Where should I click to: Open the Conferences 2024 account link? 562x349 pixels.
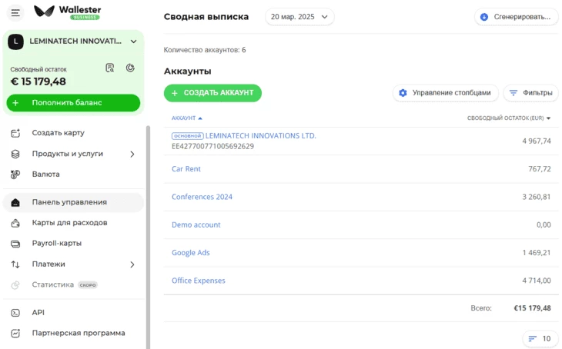pyautogui.click(x=202, y=197)
